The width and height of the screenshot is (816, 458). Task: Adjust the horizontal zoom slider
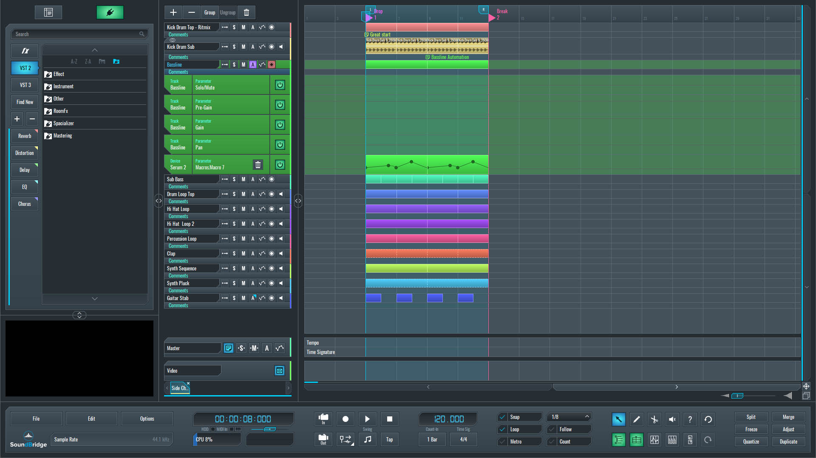pyautogui.click(x=737, y=396)
